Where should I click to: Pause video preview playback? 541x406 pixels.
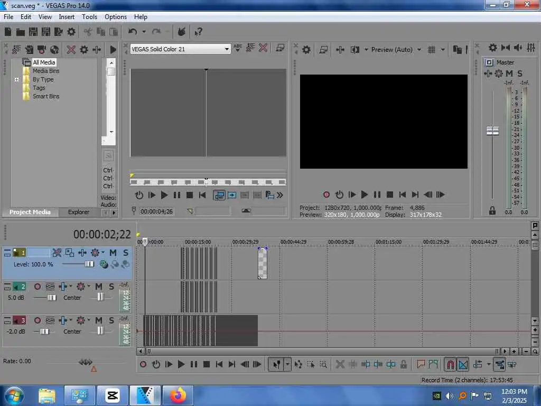pyautogui.click(x=377, y=195)
